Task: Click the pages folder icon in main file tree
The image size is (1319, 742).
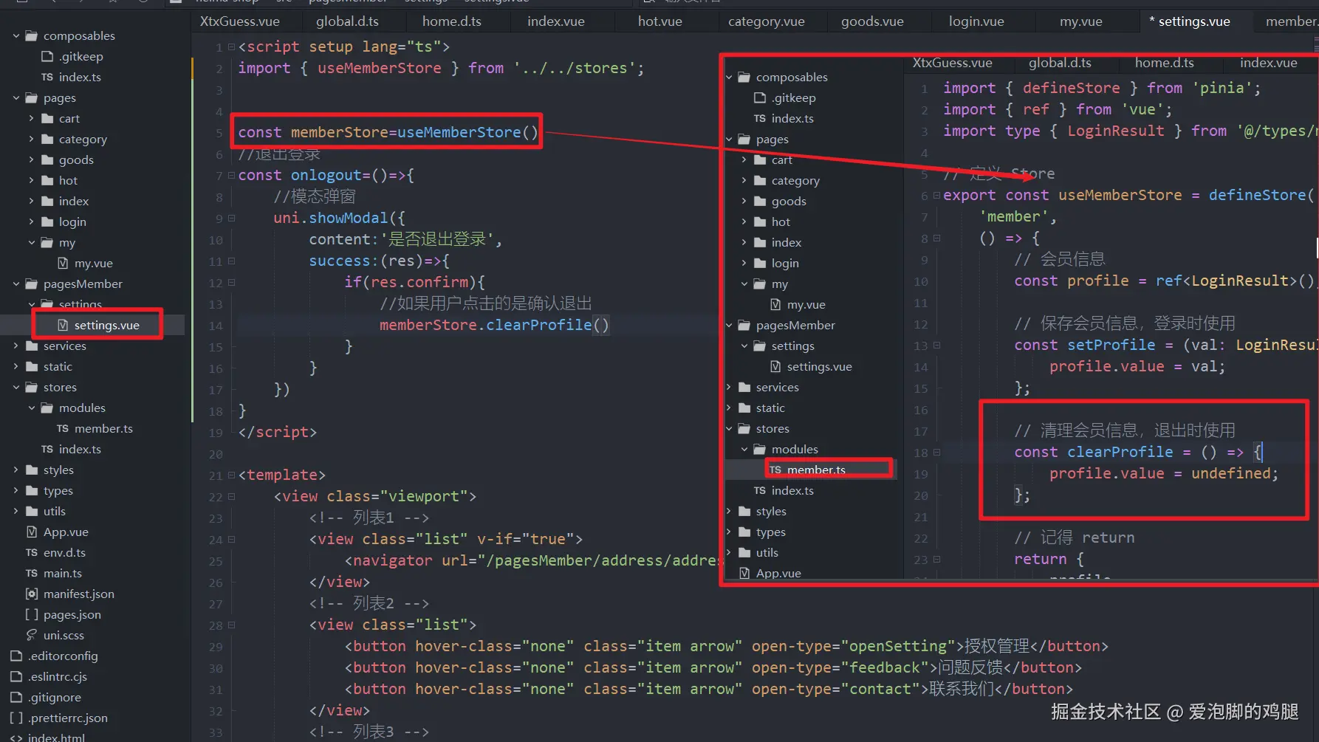Action: (x=31, y=97)
